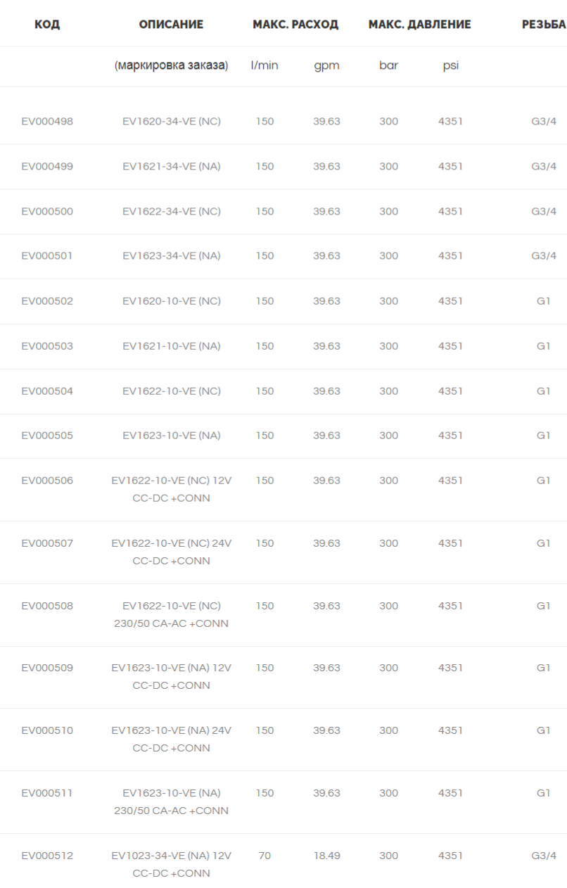Screen dimensions: 567x888
Task: Open the EV1623-34-VE (NA) description
Action: click(x=172, y=256)
